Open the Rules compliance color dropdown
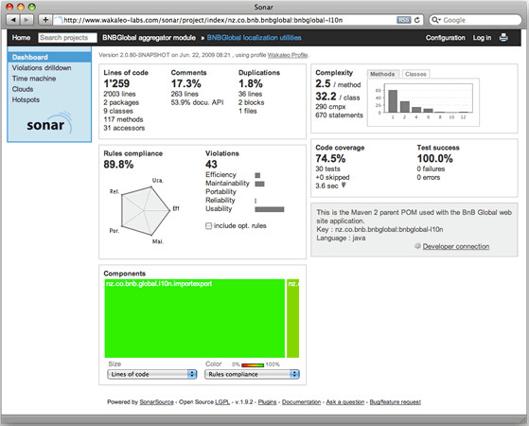529x426 pixels. (x=252, y=374)
